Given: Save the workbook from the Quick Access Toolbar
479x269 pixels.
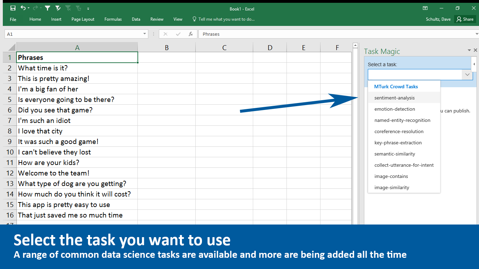Looking at the screenshot, I should point(13,8).
